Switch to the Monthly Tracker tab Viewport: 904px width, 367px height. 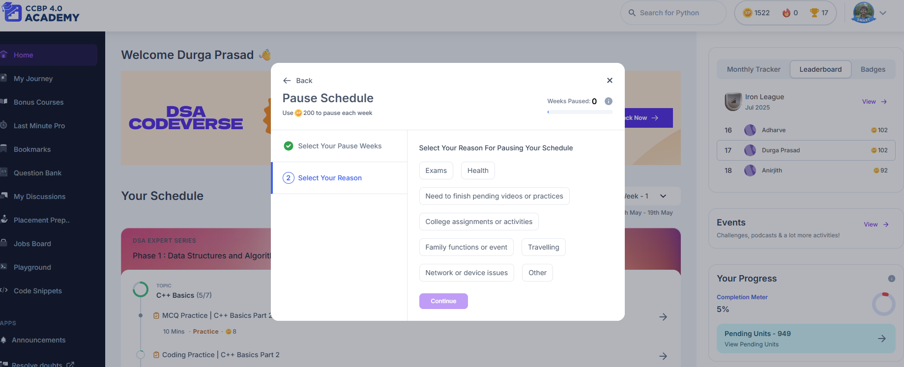click(754, 69)
